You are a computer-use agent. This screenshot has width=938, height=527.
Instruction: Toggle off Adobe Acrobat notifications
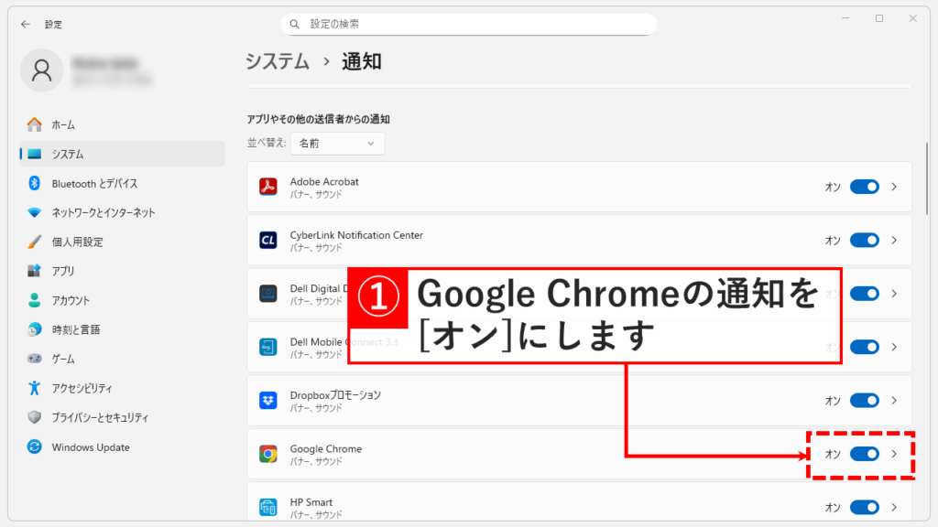[x=865, y=187]
